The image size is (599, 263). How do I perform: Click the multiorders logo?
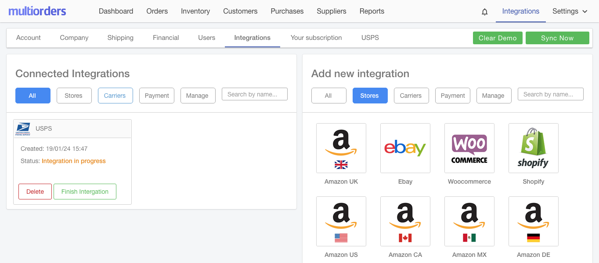37,11
